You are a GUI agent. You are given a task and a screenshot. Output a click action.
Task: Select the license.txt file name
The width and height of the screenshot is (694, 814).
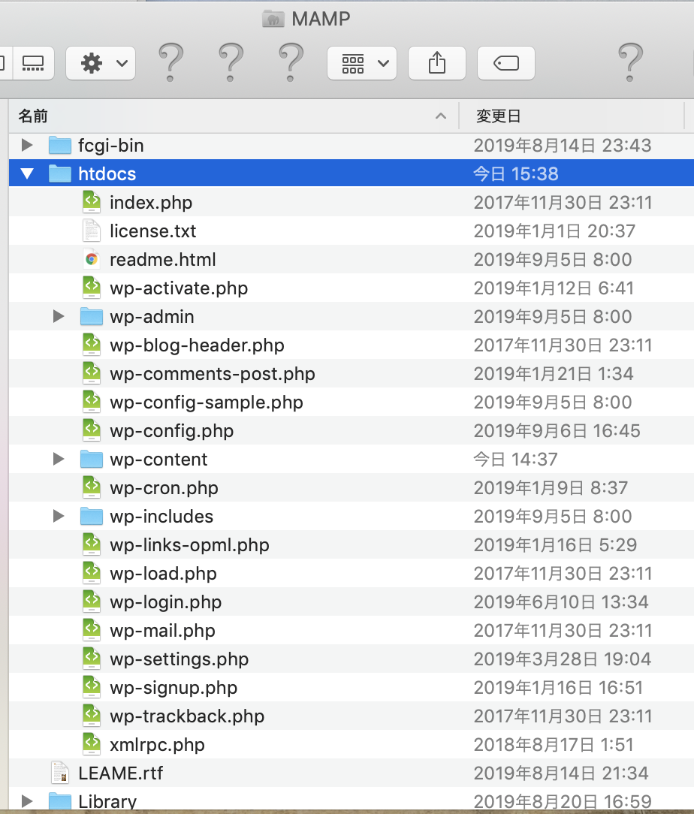pos(153,231)
